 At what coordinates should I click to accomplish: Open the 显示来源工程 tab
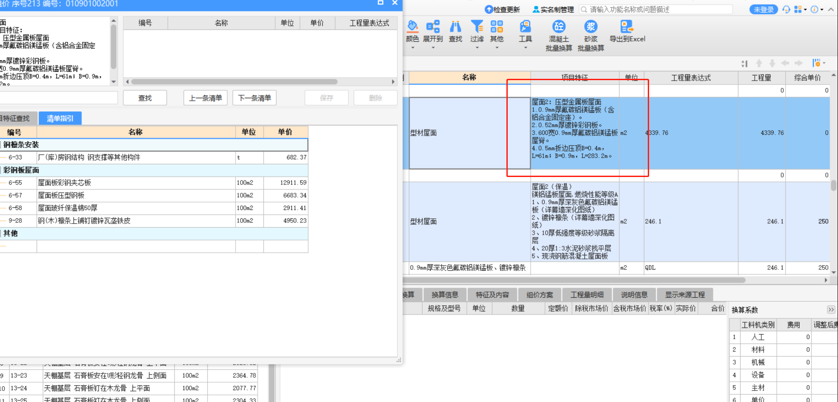[685, 295]
